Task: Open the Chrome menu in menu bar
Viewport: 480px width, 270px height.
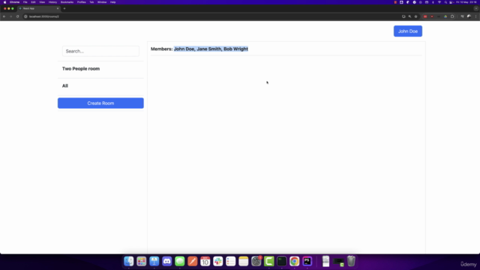Action: pos(14,2)
